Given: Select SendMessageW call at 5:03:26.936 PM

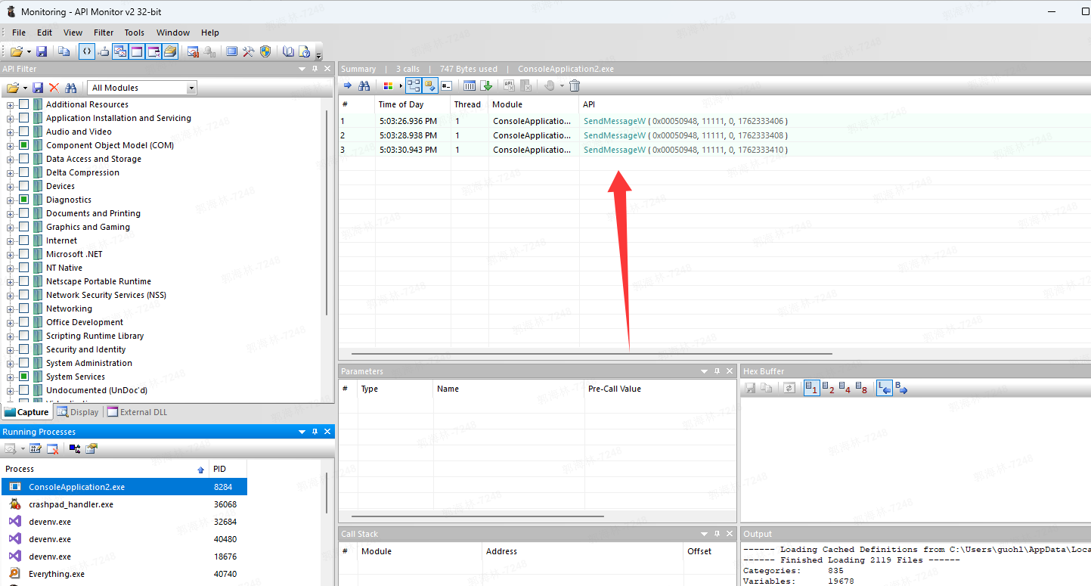Looking at the screenshot, I should [x=714, y=121].
